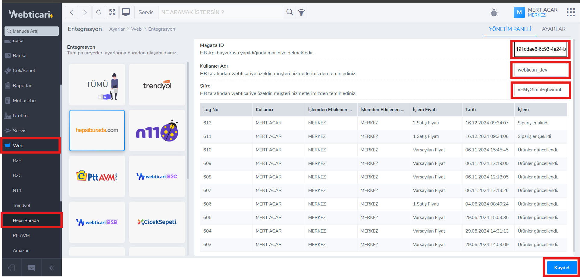Click the magnifier search icon
This screenshot has height=277, width=580.
290,12
